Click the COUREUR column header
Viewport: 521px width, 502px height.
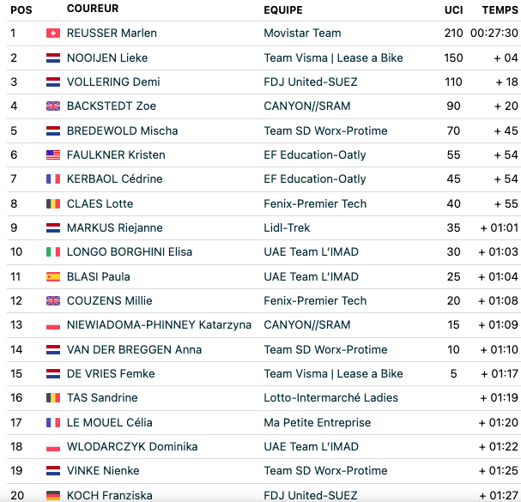93,9
